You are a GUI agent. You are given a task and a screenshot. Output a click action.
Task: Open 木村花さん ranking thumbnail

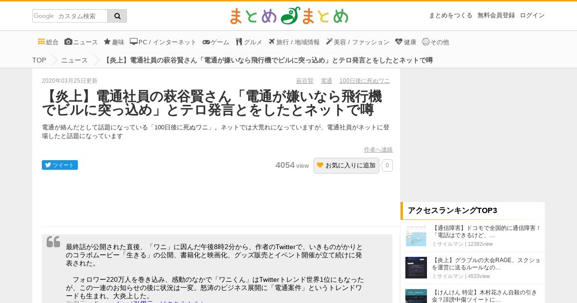click(x=416, y=296)
